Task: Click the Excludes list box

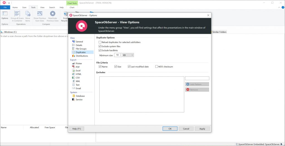Action: point(142,94)
